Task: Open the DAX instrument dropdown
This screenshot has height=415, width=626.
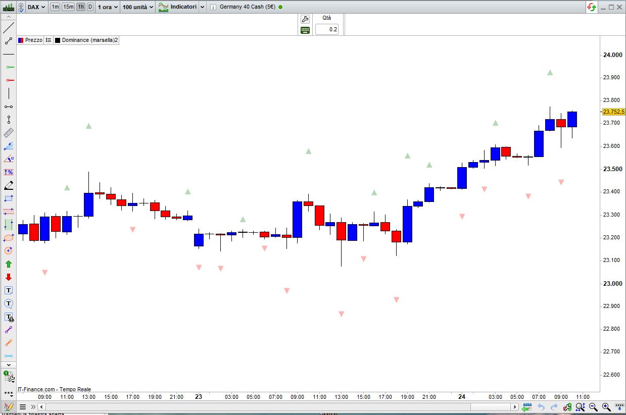Action: point(36,7)
